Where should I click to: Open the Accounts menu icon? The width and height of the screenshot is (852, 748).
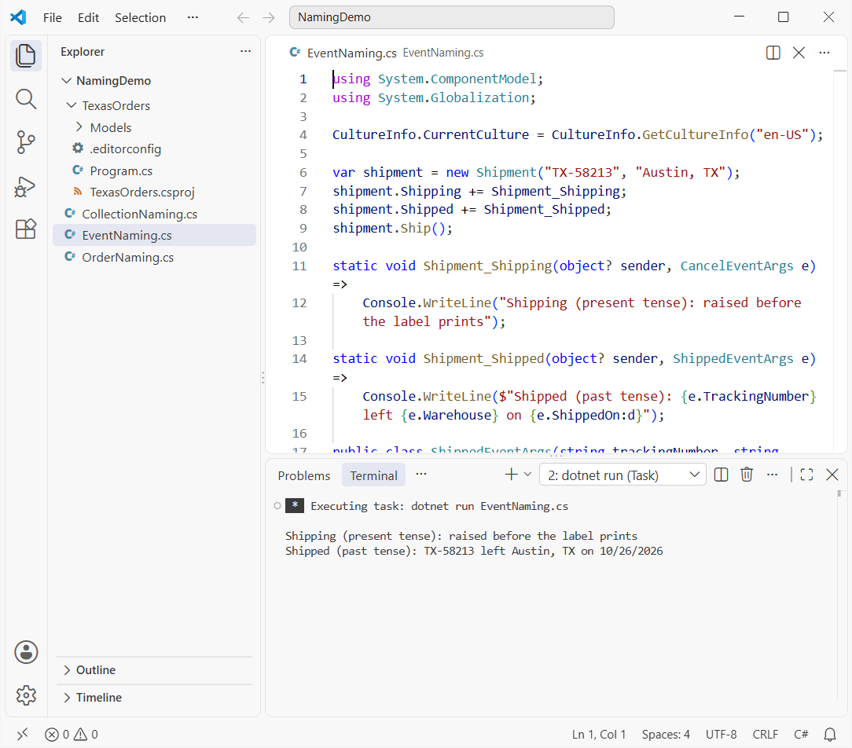point(25,652)
